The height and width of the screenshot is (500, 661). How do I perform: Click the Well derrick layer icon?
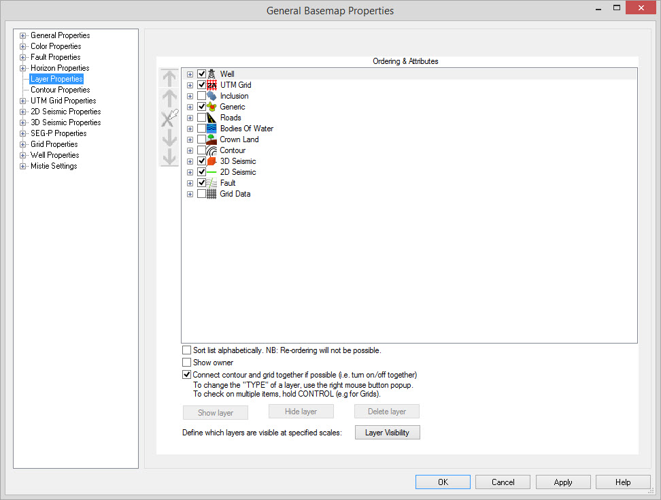pyautogui.click(x=212, y=74)
